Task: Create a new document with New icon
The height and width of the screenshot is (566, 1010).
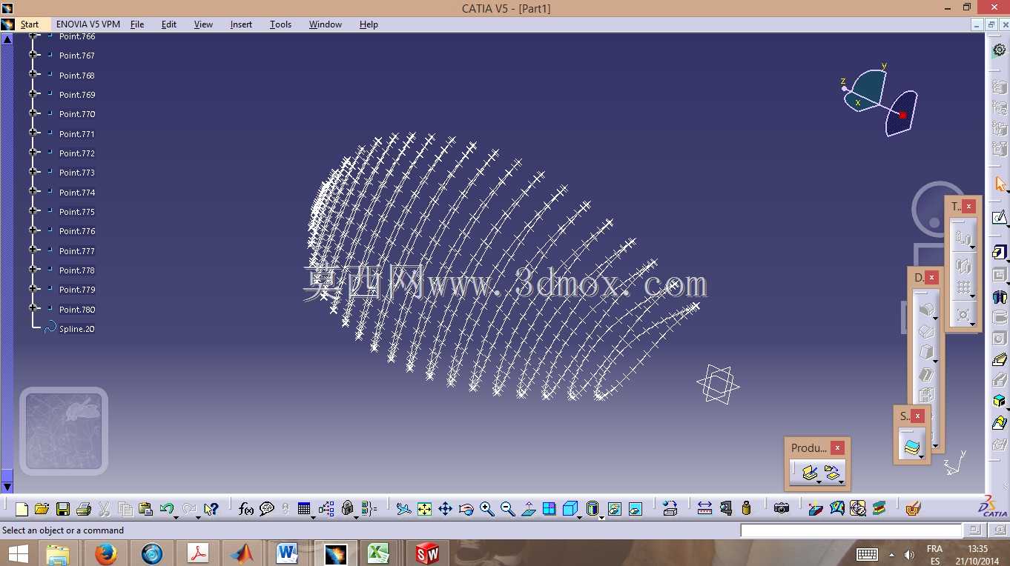Action: [22, 509]
